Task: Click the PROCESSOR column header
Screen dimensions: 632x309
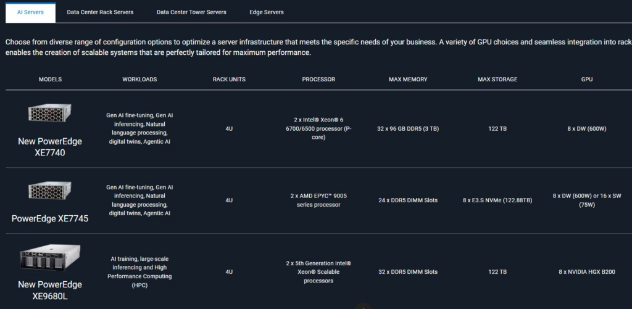Action: pyautogui.click(x=318, y=80)
